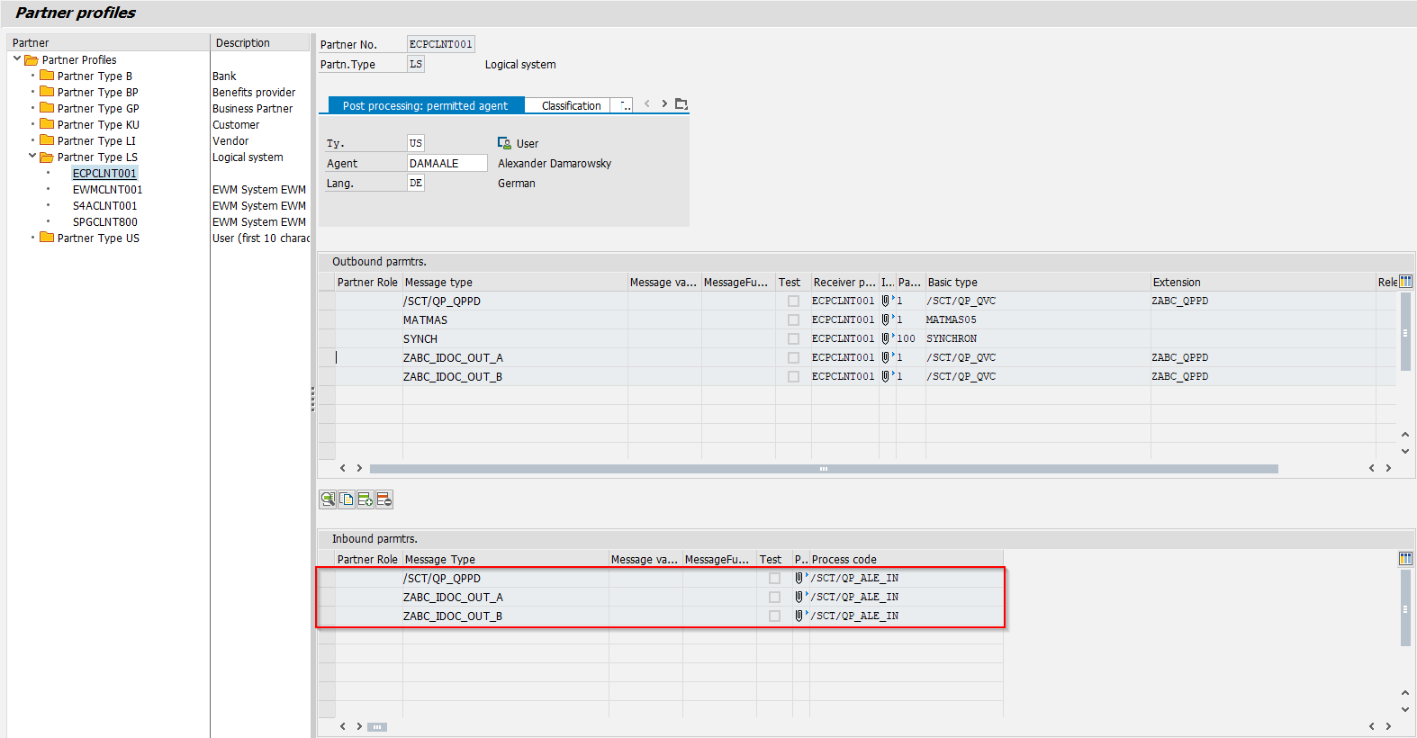Open partner EWMCLNT001 in the tree
Viewport: 1417px width, 738px height.
pyautogui.click(x=107, y=190)
